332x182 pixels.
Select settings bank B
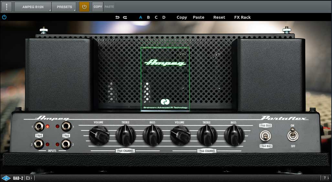148,17
